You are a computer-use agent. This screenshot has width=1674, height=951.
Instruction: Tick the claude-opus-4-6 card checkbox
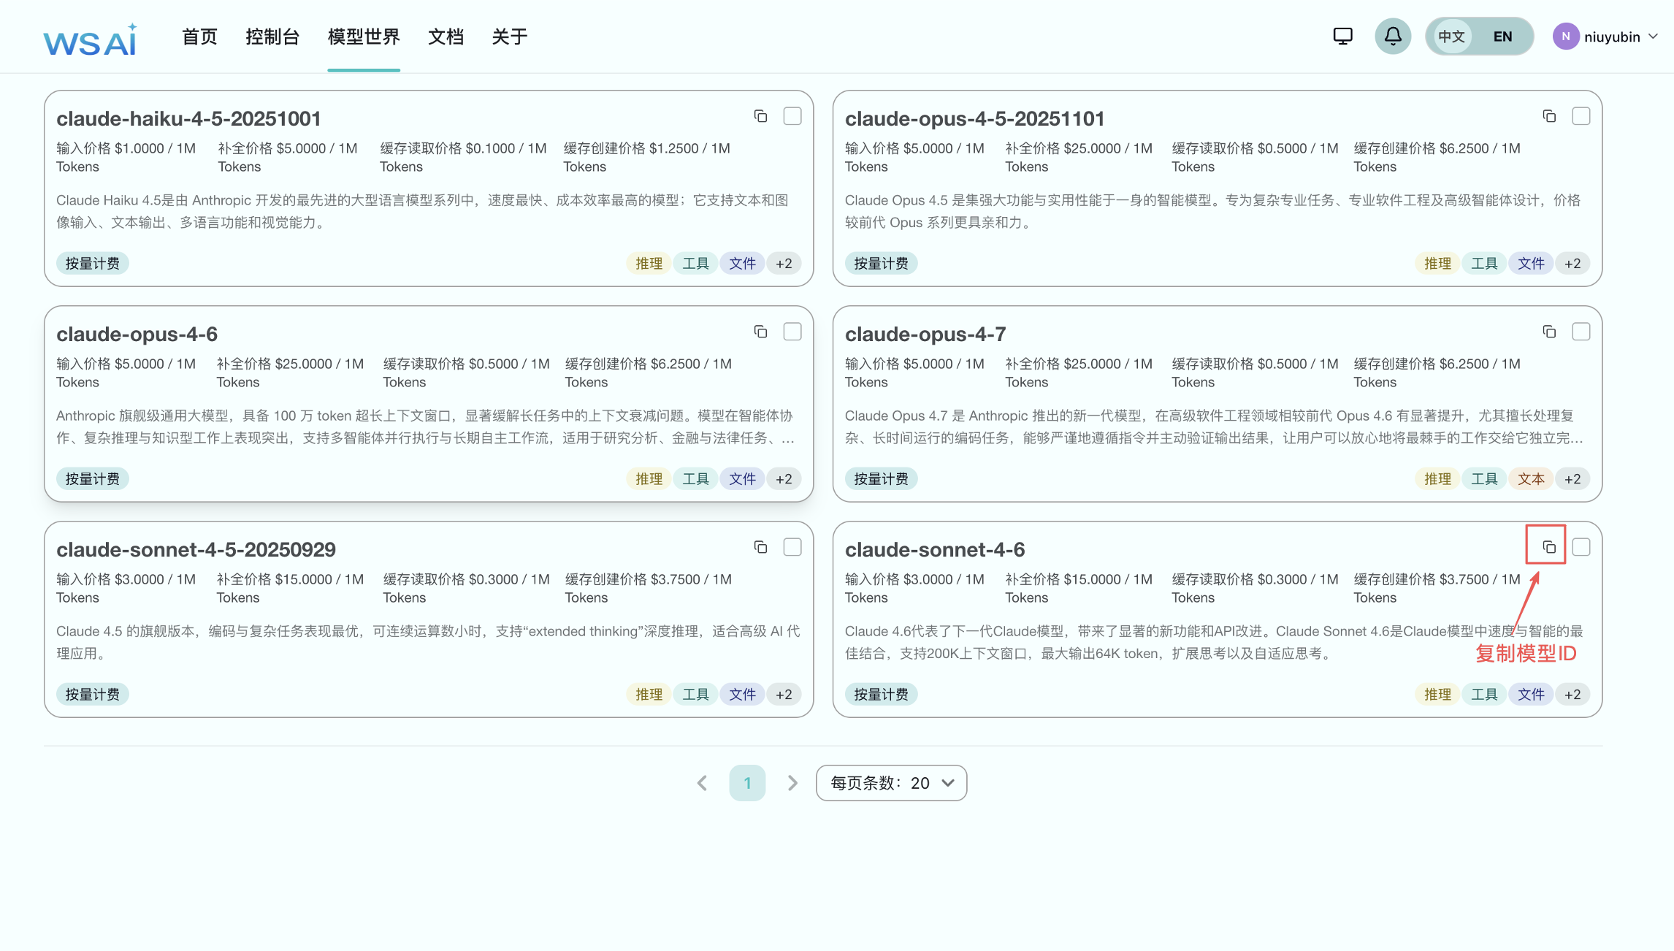[792, 332]
